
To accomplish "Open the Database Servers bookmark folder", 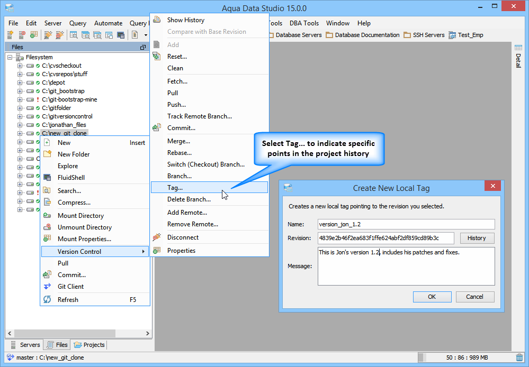I will 295,35.
